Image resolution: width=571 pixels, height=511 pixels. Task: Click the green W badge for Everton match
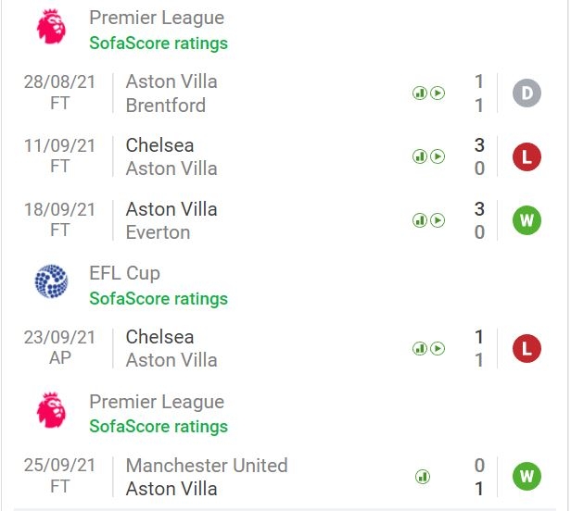527,220
